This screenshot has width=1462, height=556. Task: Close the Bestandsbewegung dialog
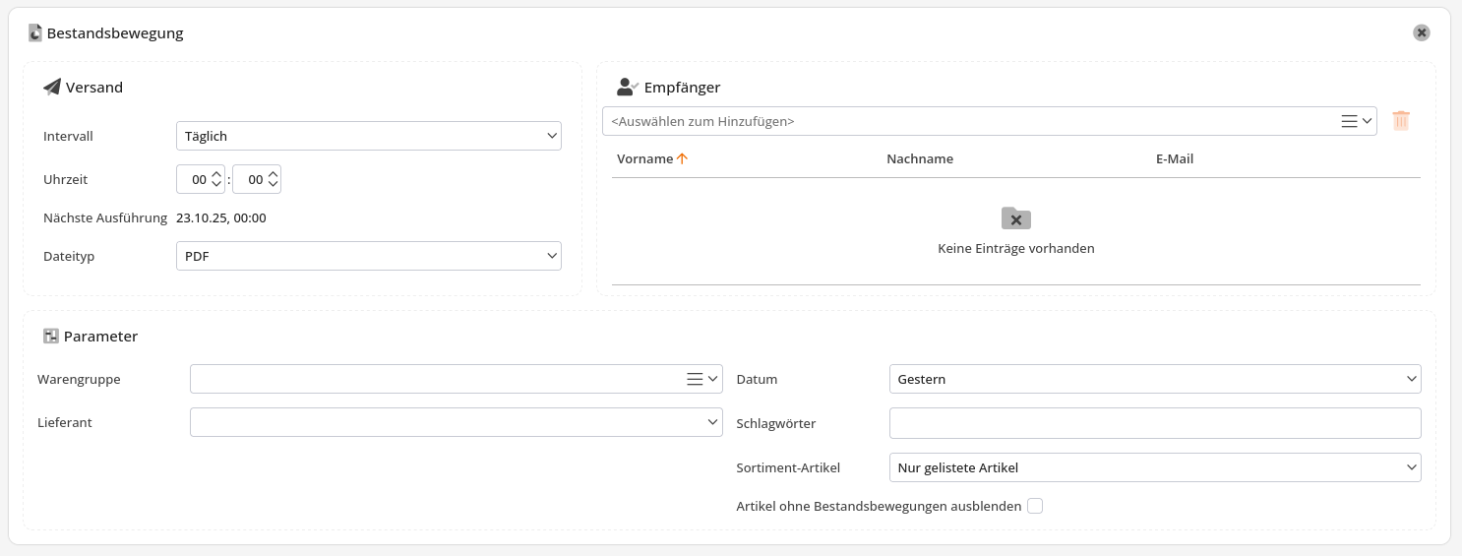tap(1421, 32)
